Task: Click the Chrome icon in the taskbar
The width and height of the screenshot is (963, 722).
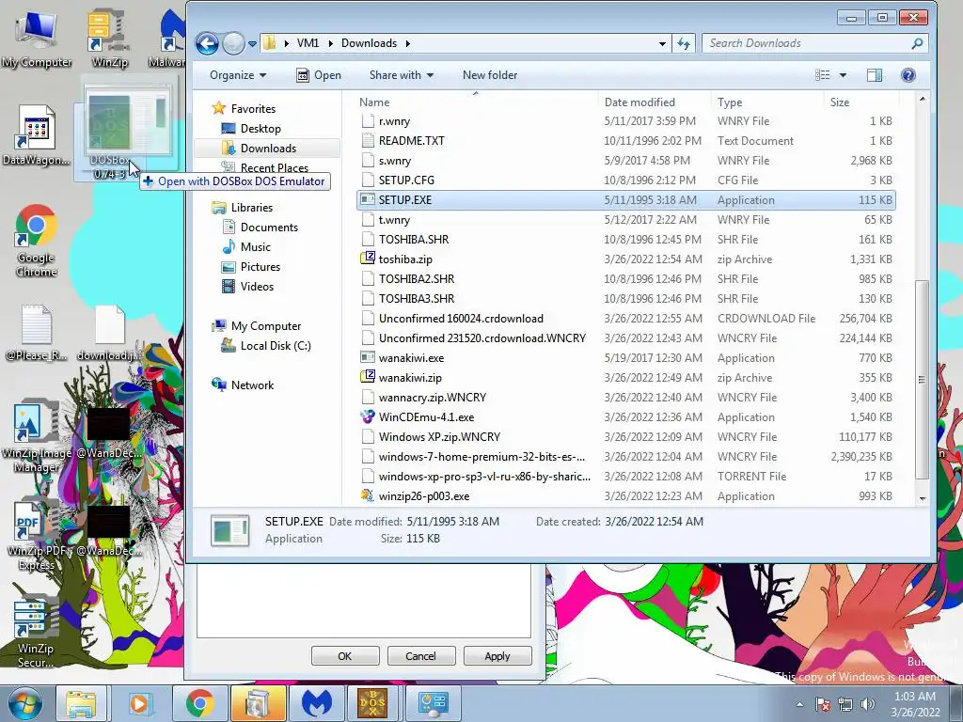Action: tap(199, 703)
